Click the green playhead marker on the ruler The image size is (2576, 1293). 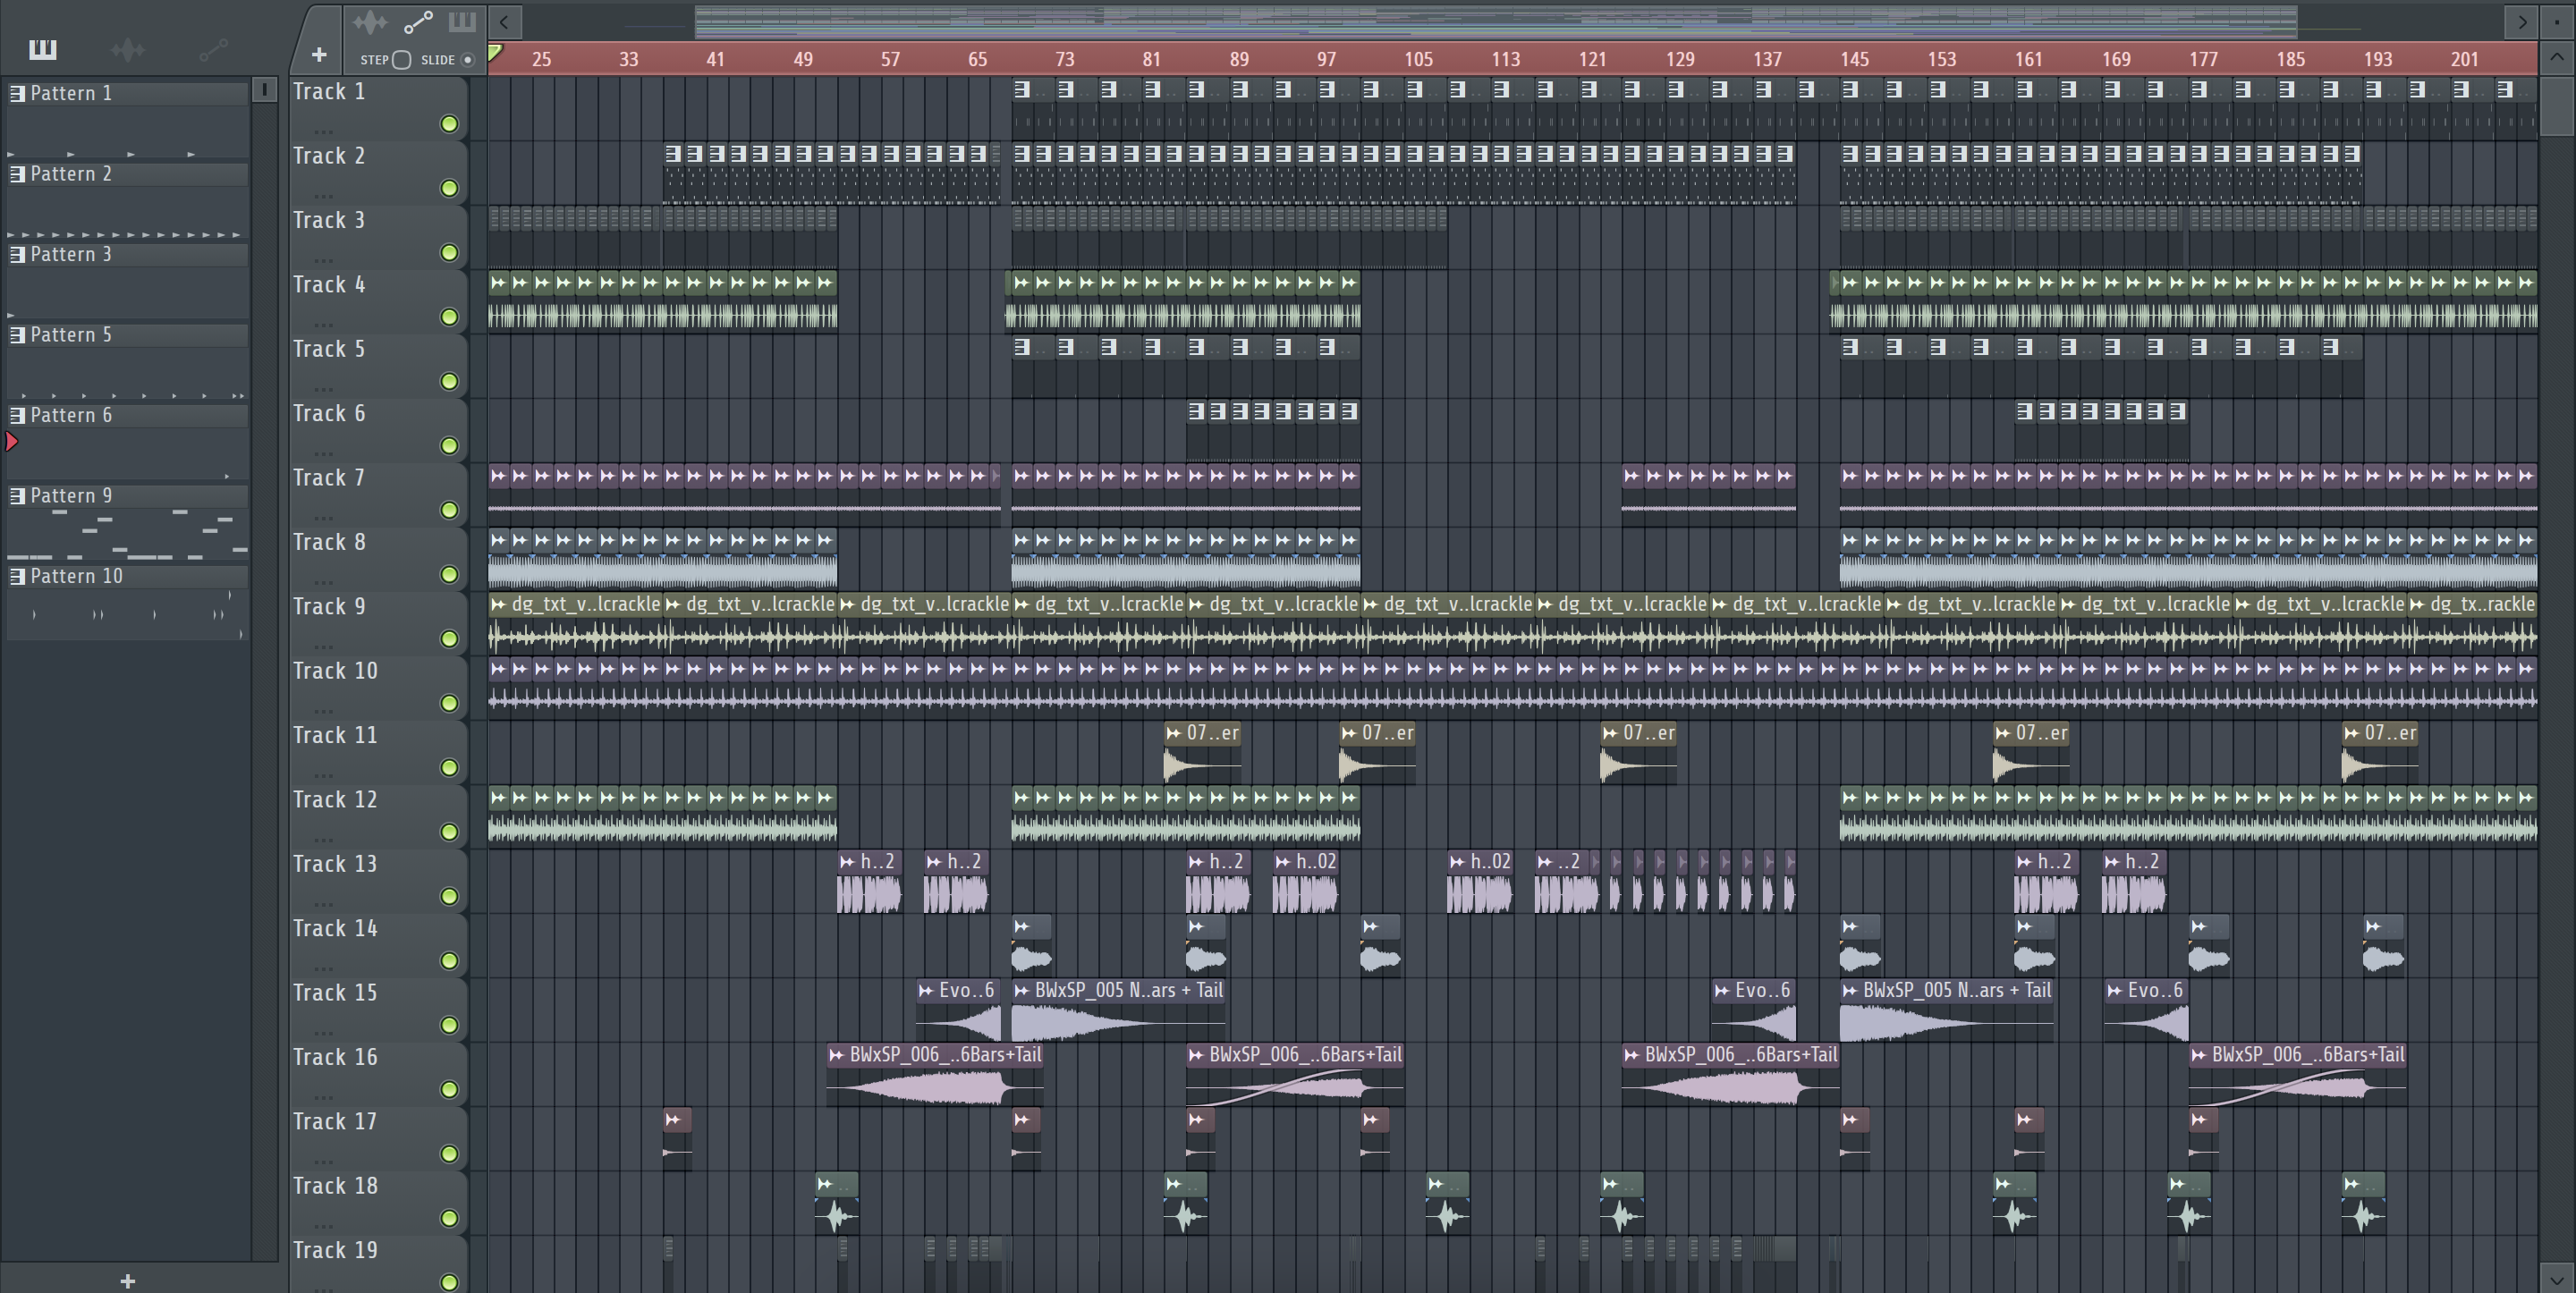[x=495, y=53]
